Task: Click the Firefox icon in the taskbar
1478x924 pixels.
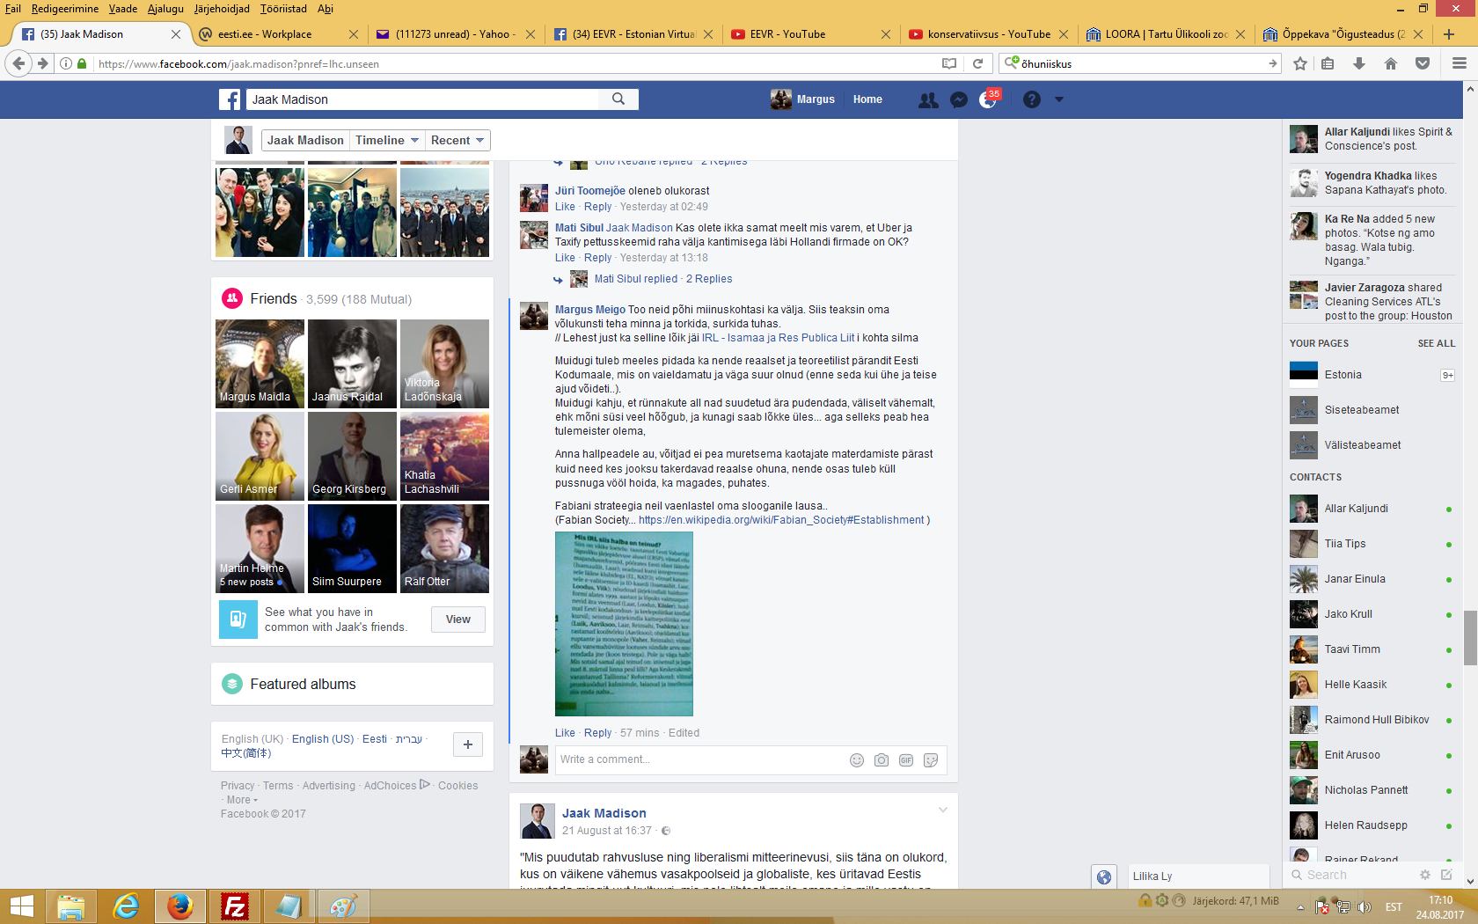Action: pyautogui.click(x=180, y=906)
